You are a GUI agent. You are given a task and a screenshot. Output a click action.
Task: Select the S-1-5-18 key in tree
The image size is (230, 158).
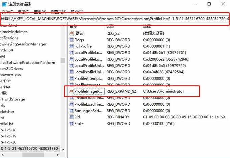(9, 130)
